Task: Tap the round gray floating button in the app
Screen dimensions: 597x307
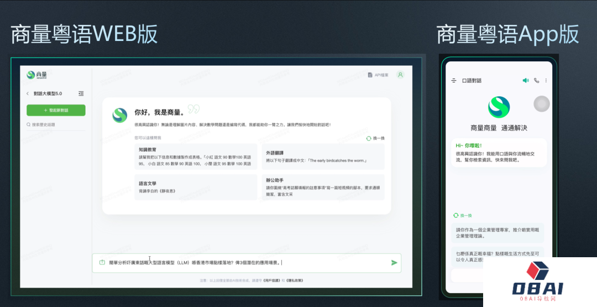Action: pyautogui.click(x=542, y=104)
